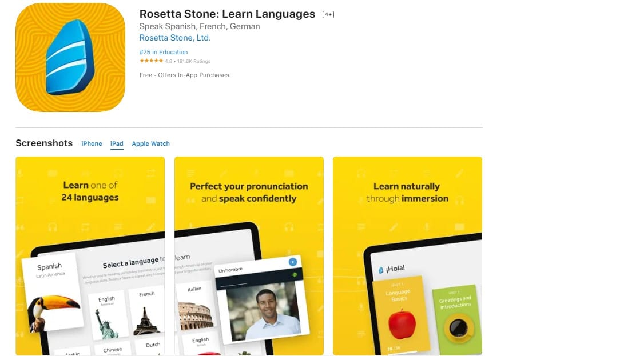Click the star rating icons

point(151,61)
